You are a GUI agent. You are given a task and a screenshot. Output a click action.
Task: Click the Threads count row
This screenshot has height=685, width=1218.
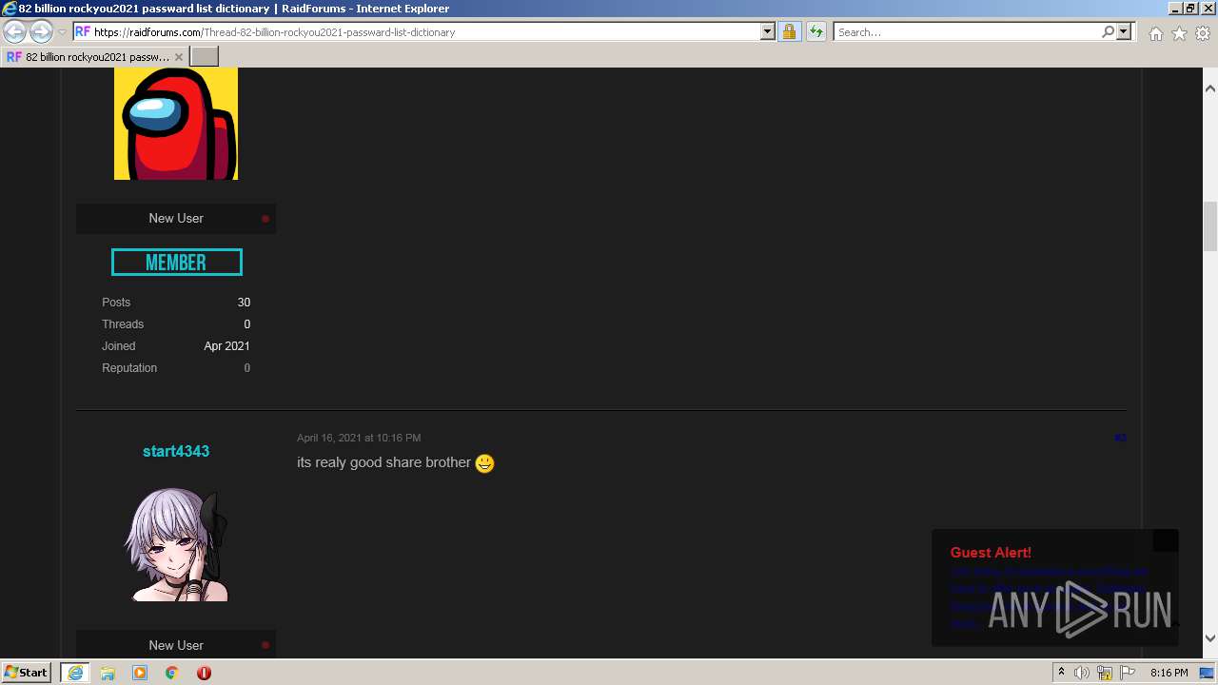pos(176,324)
